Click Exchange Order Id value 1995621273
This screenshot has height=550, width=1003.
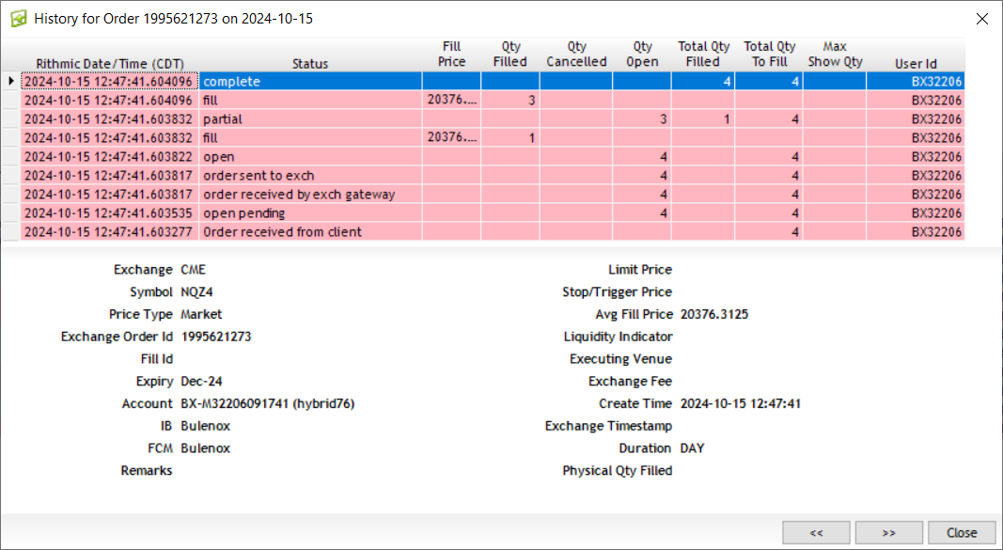click(216, 337)
